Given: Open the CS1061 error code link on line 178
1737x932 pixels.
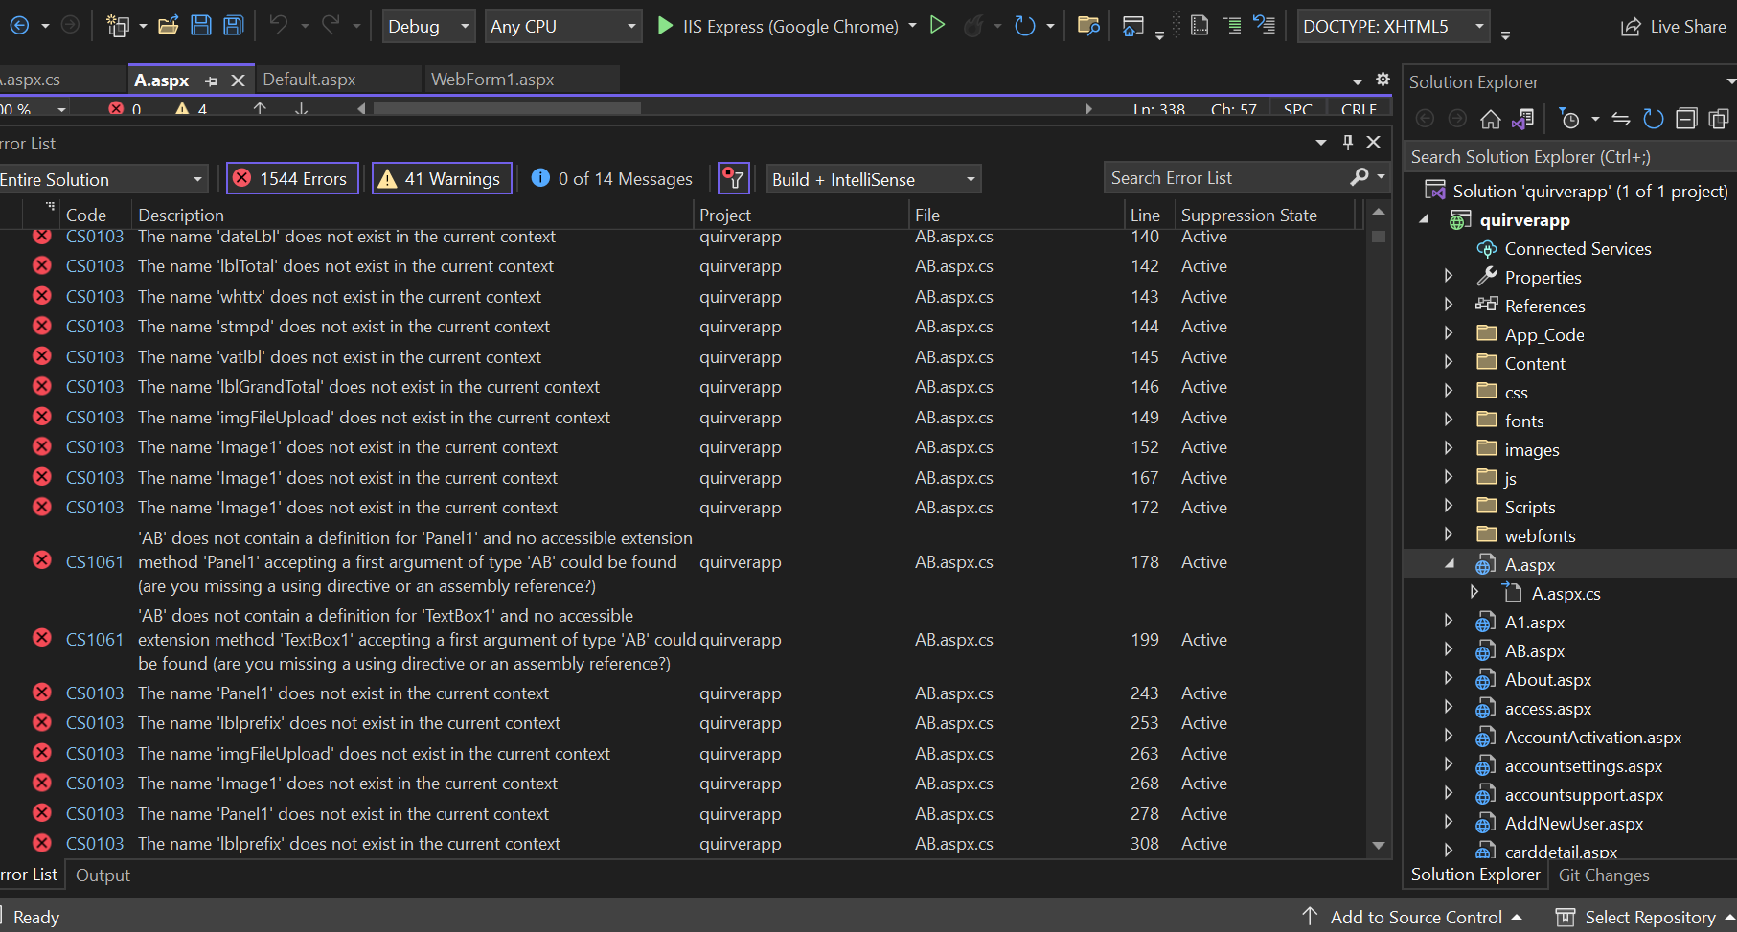Looking at the screenshot, I should [x=94, y=562].
